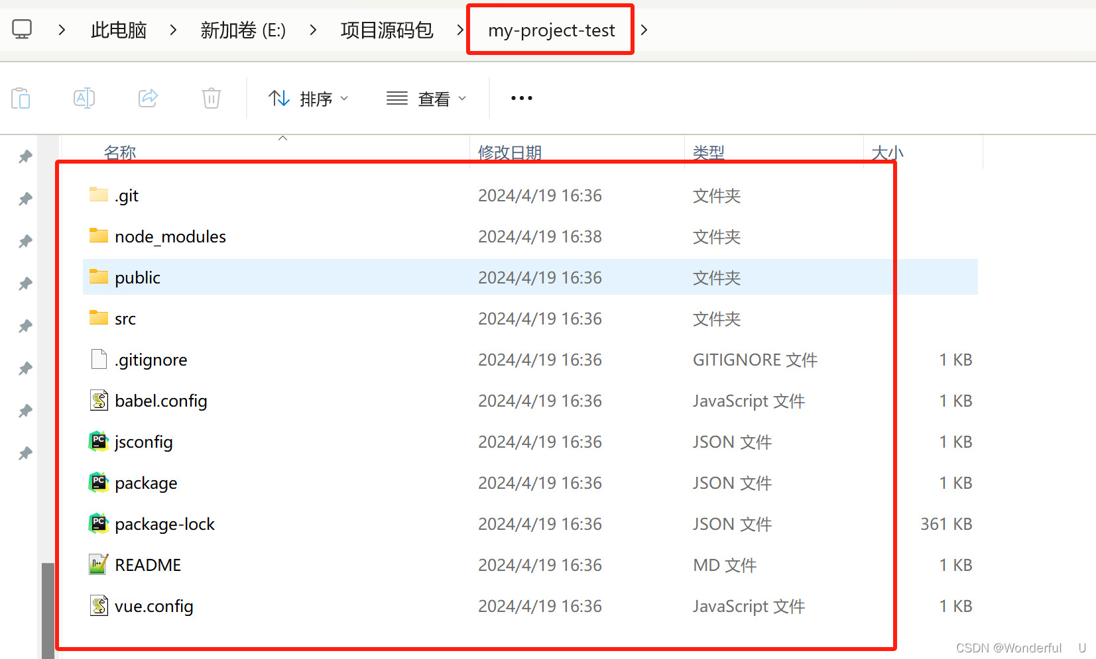The height and width of the screenshot is (659, 1096).
Task: Select the node_modules folder name
Action: click(x=170, y=236)
